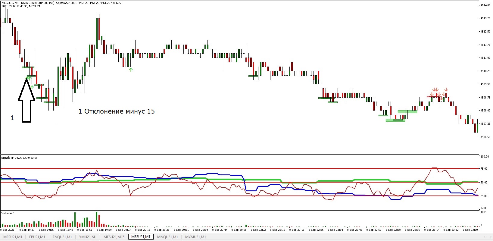Click the '8 Sep 20:47' time label
This screenshot has height=241, width=493.
coord(220,230)
